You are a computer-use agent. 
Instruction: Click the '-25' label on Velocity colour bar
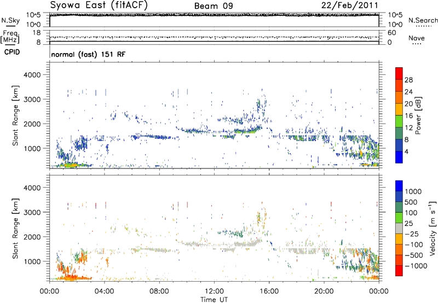coord(412,234)
